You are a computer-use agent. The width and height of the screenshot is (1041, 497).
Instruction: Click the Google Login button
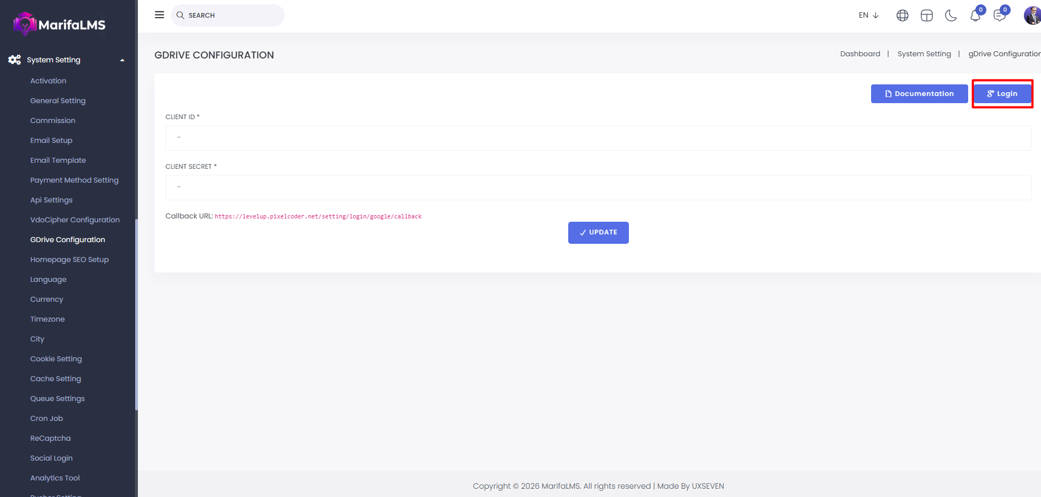tap(1002, 94)
